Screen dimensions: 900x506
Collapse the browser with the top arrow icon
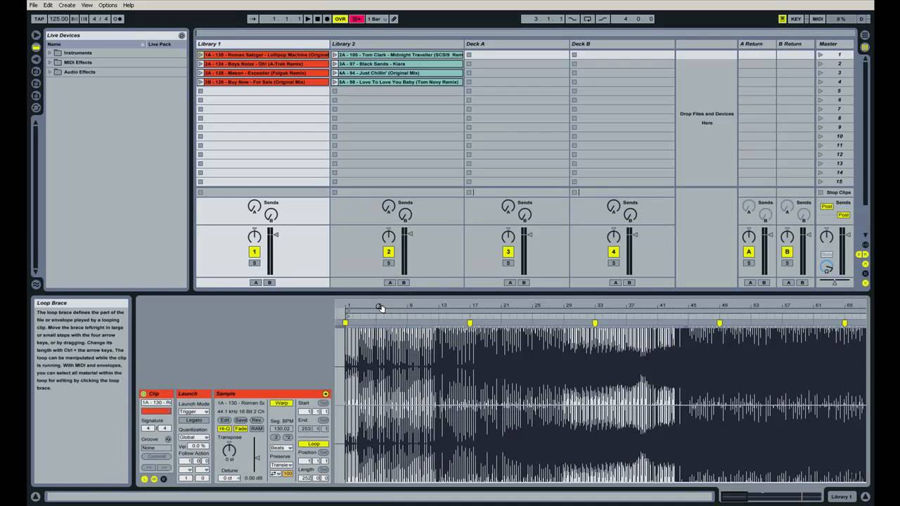click(36, 34)
